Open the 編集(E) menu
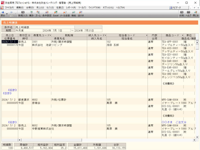 pyautogui.click(x=20, y=8)
